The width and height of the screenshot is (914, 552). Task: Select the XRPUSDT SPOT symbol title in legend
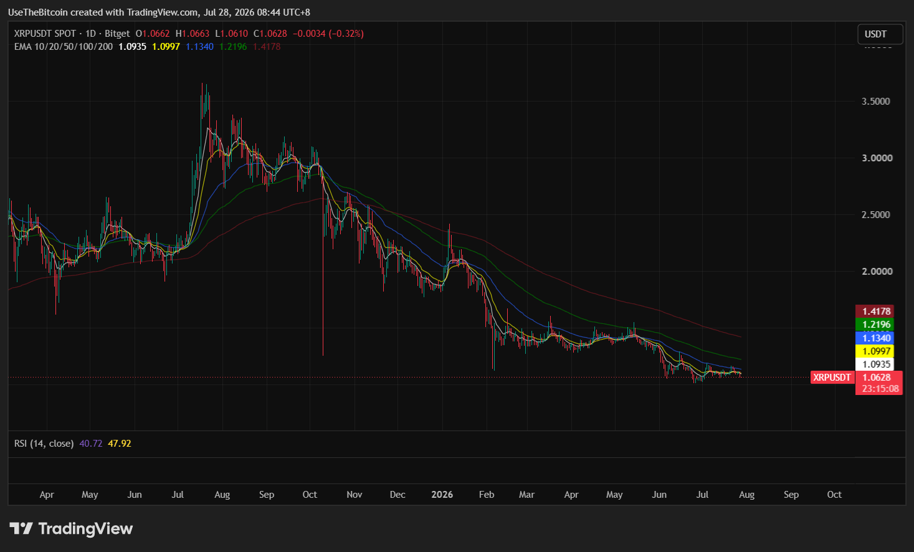click(45, 34)
